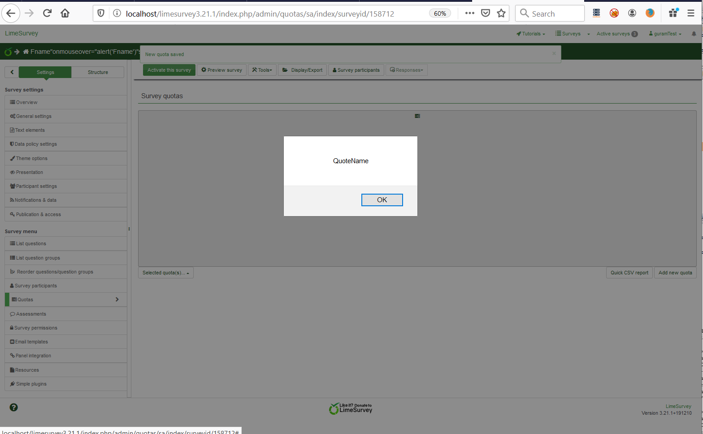
Task: Go forward in browser history
Action: tap(29, 13)
